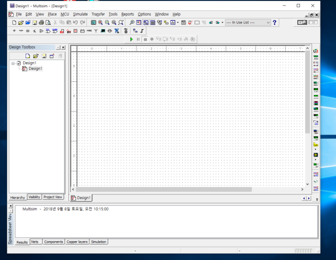The height and width of the screenshot is (260, 336).
Task: Toggle the simulation pause switch at top right
Action: [x=313, y=22]
